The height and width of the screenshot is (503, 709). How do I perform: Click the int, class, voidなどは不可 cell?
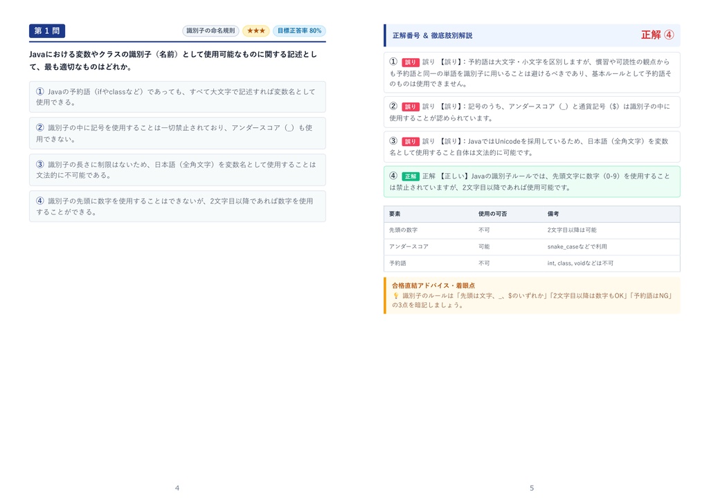pyautogui.click(x=580, y=263)
